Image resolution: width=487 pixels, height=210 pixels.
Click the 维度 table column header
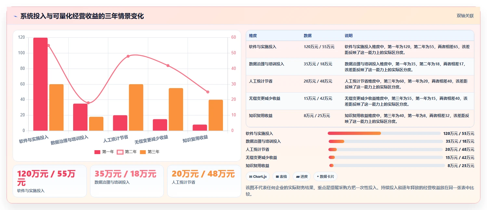click(x=253, y=36)
